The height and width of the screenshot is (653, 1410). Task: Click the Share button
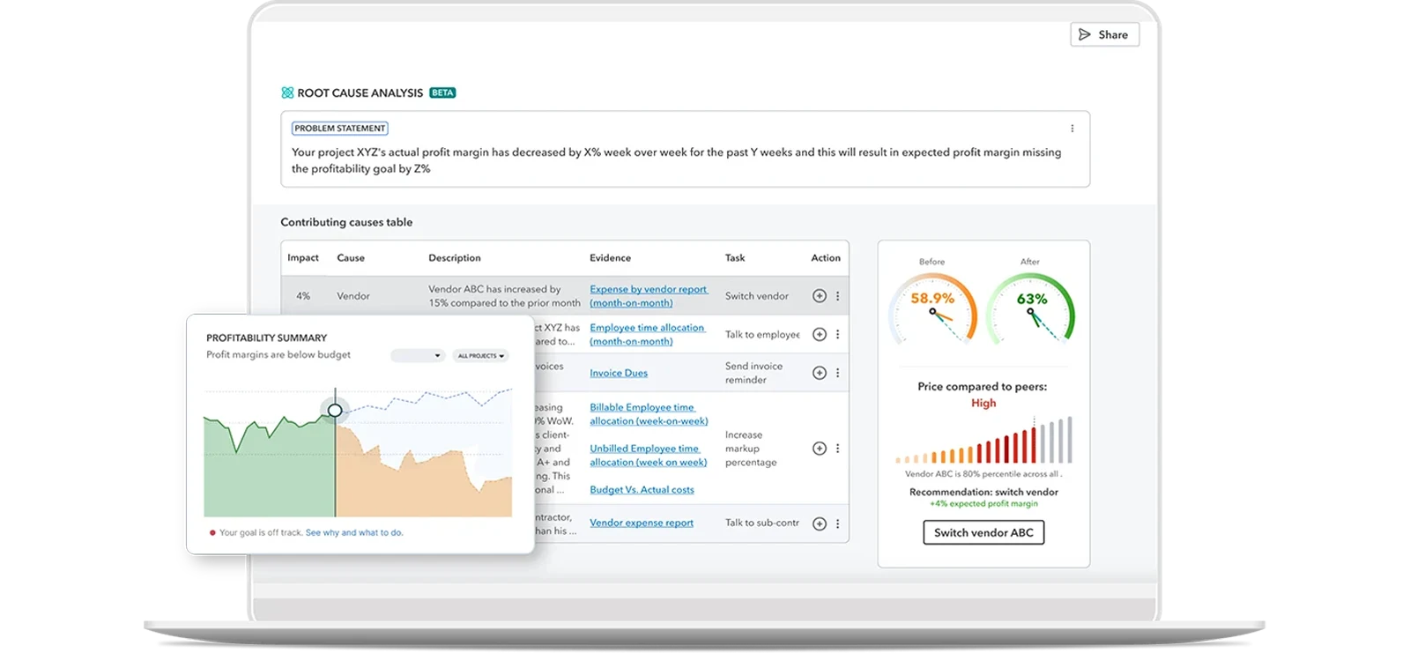(1104, 34)
